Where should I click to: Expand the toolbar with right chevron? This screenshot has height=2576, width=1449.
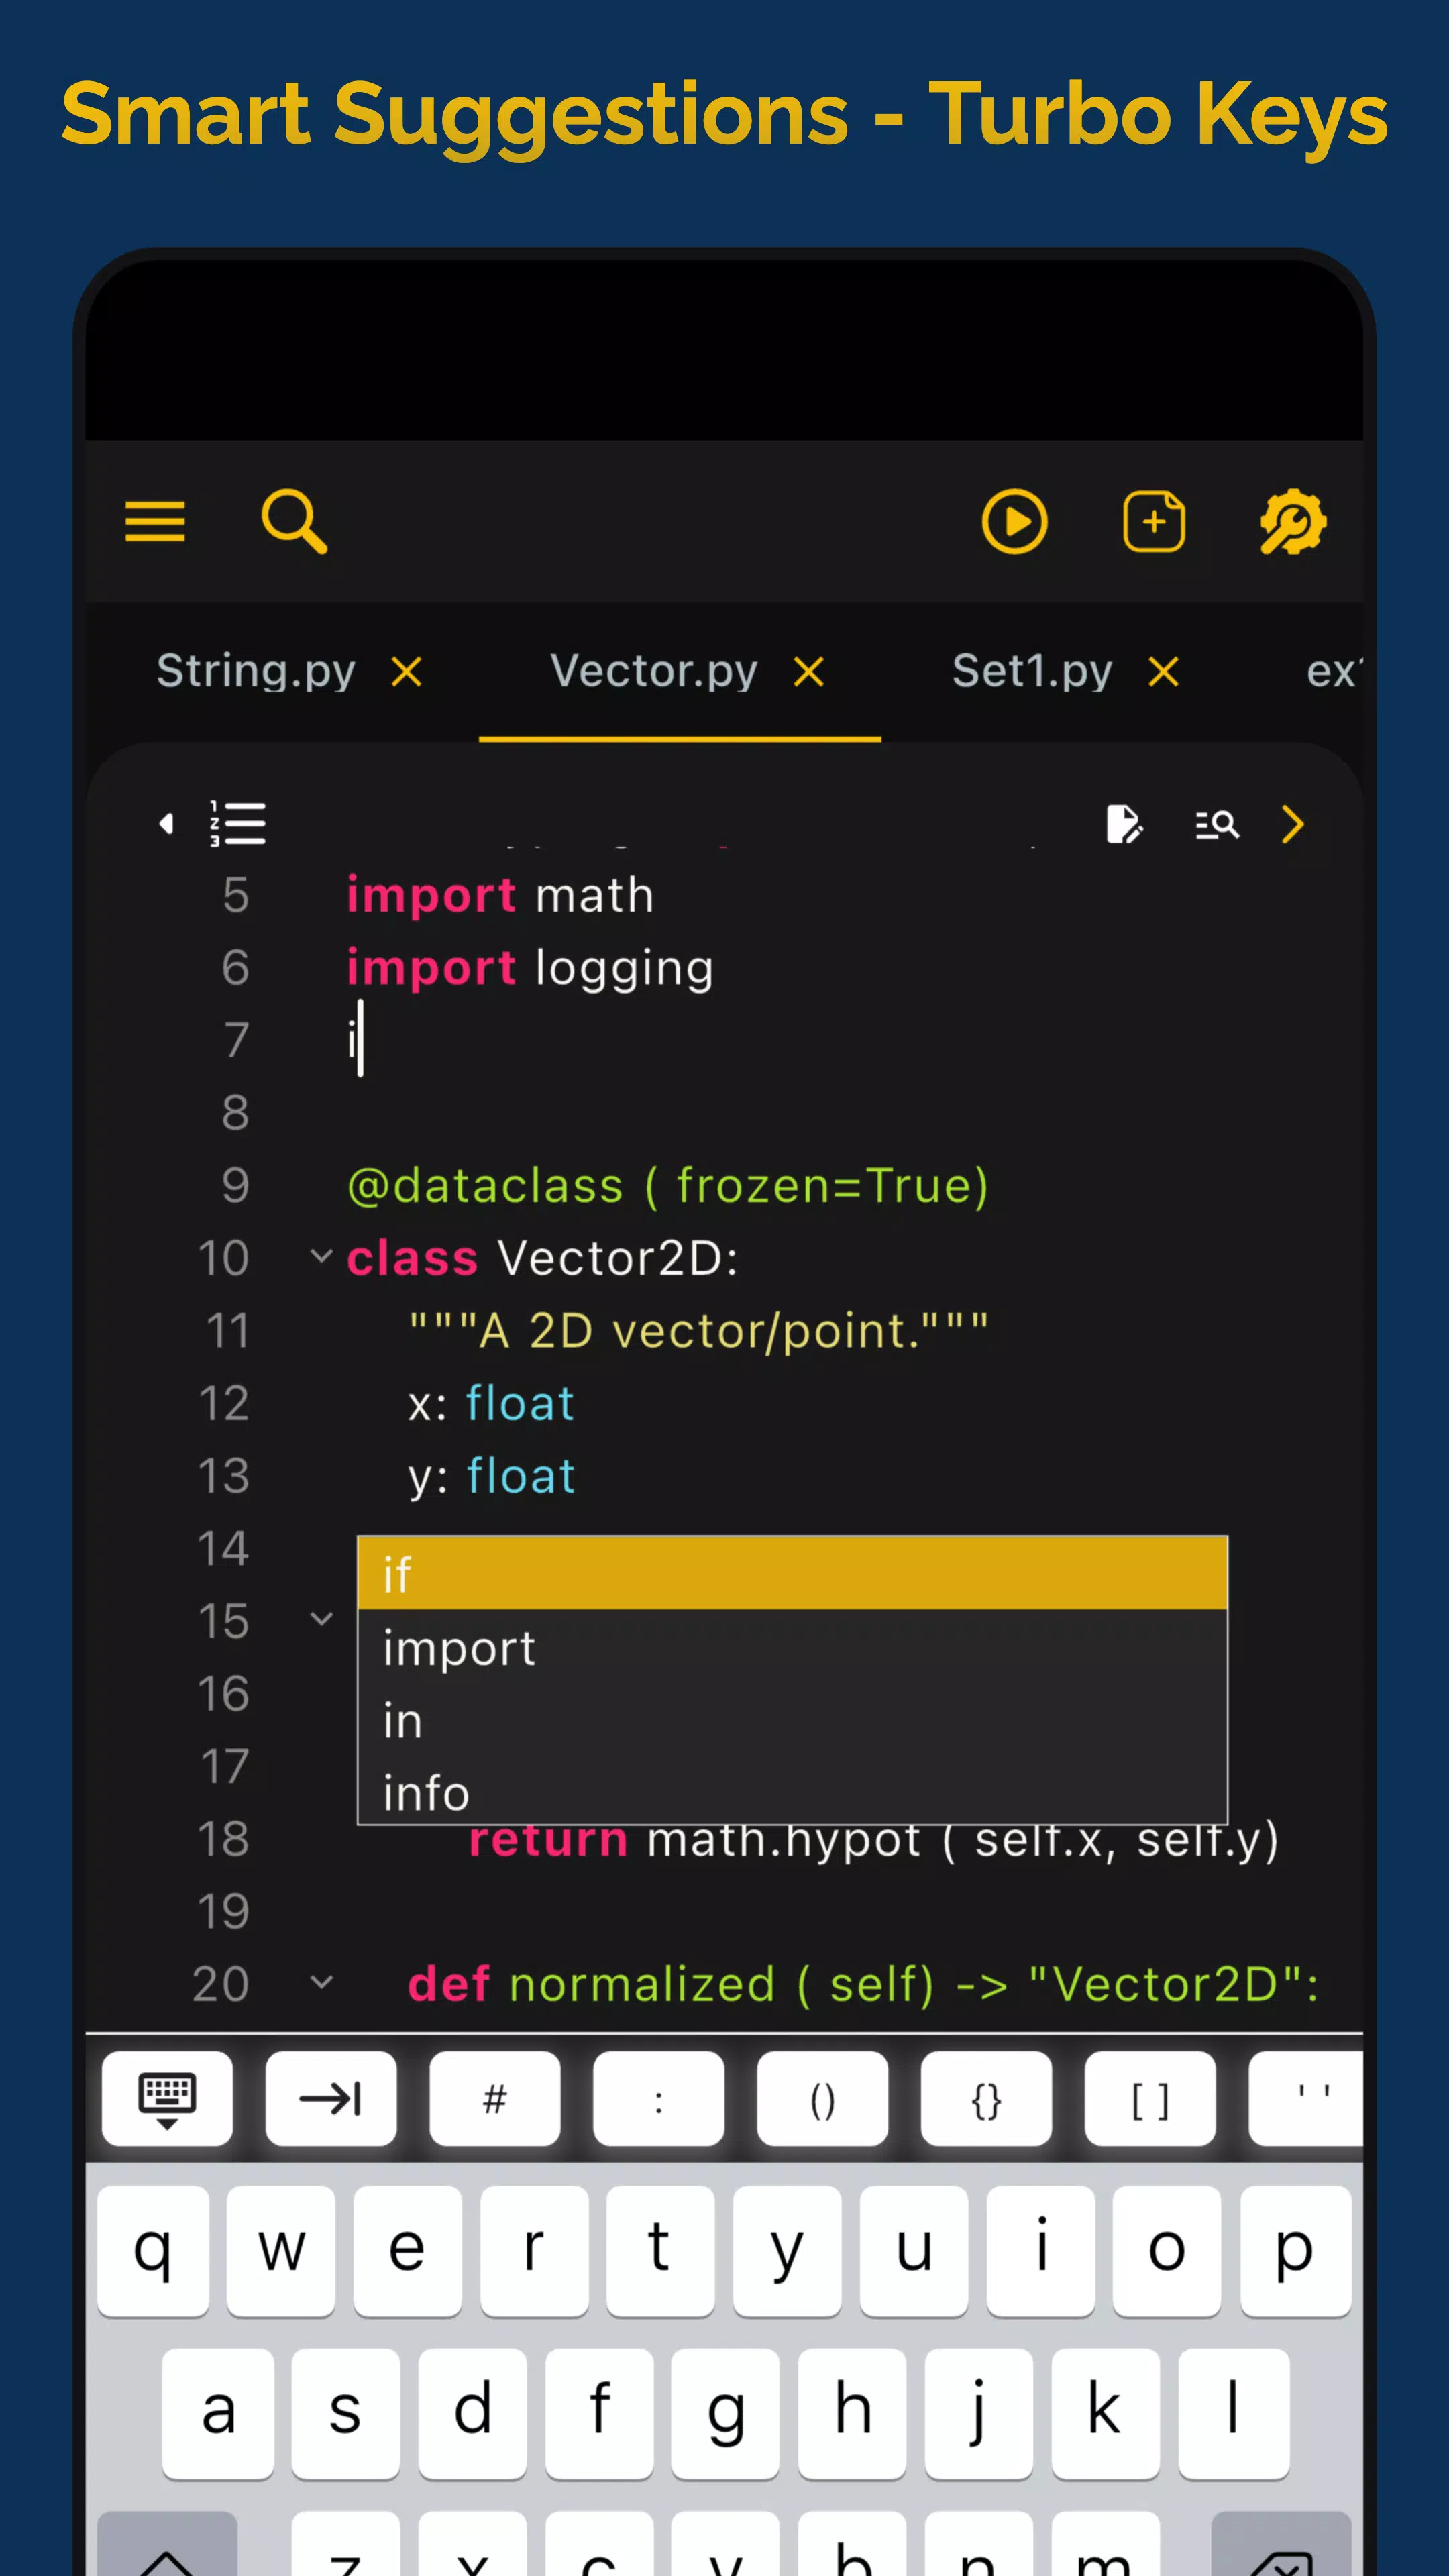1293,824
